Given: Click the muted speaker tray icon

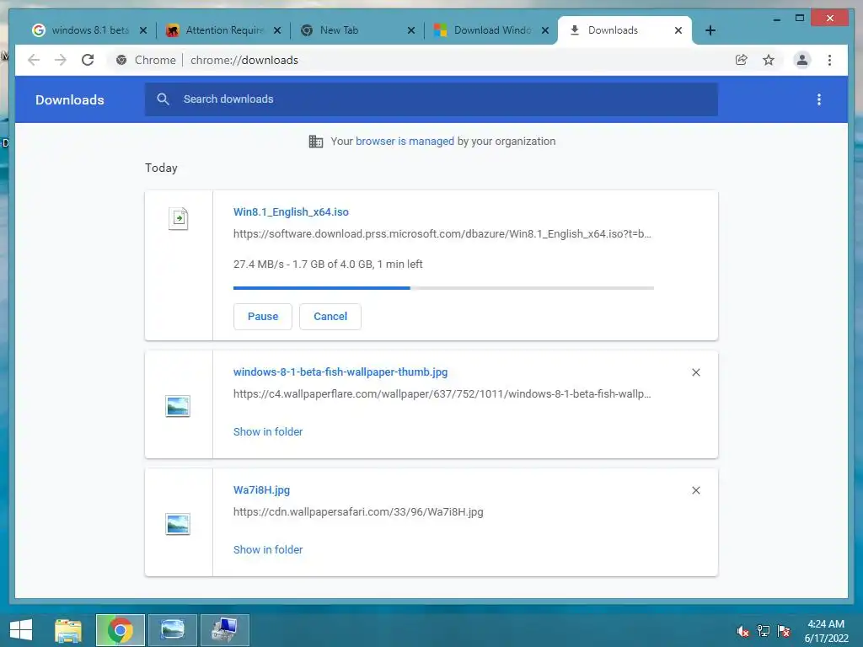Looking at the screenshot, I should click(x=743, y=631).
